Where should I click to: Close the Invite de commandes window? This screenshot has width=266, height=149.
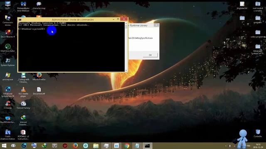[124, 19]
